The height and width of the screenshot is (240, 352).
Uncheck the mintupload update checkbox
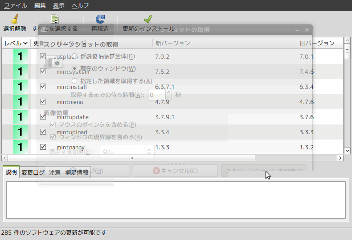coord(43,132)
